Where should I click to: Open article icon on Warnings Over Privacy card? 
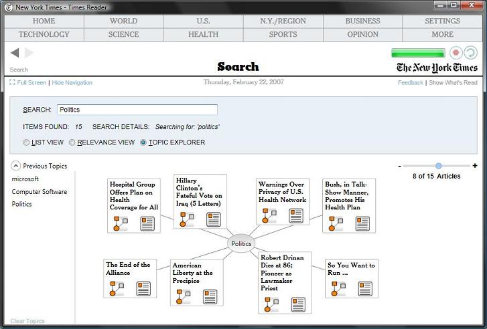click(296, 216)
